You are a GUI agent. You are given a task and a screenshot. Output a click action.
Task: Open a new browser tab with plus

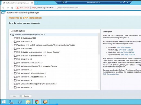[x=37, y=3]
